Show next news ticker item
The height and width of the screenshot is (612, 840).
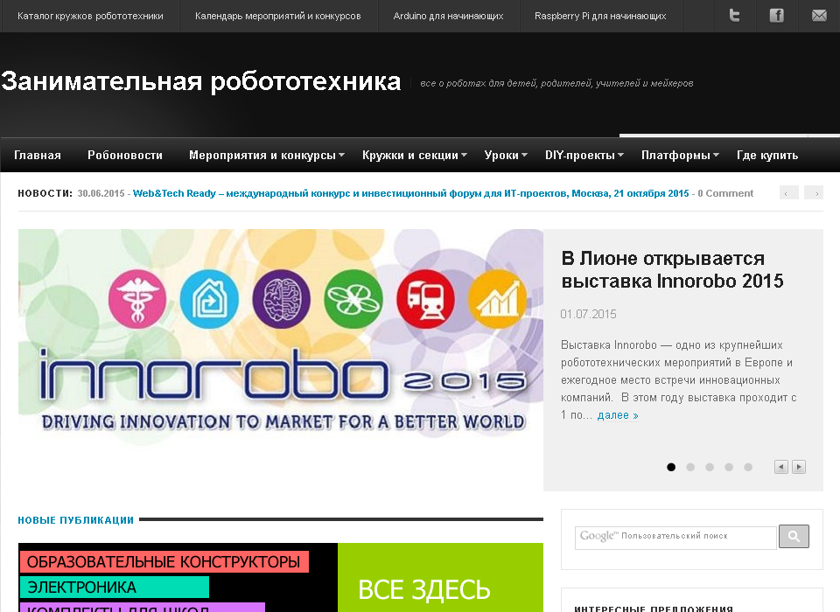pyautogui.click(x=814, y=192)
